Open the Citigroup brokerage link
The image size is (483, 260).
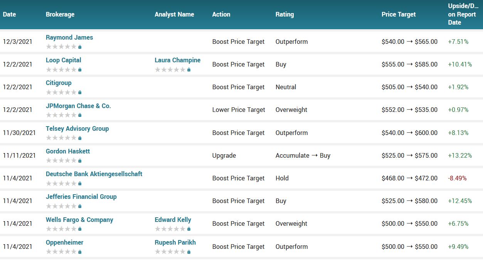(x=59, y=83)
